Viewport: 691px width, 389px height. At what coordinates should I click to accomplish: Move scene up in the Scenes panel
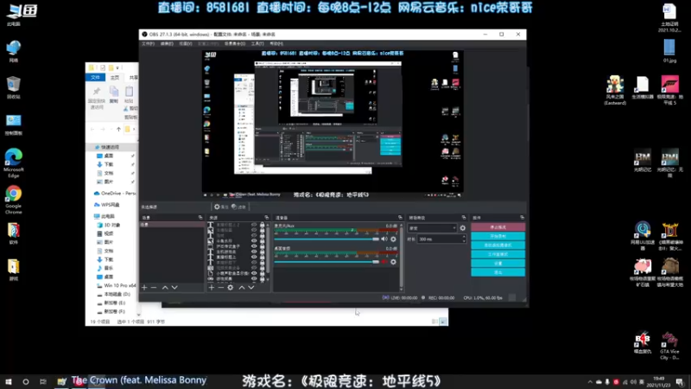coord(165,288)
